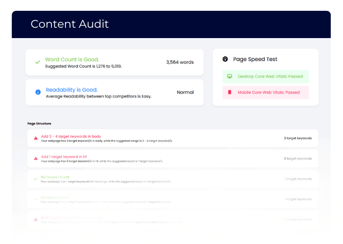
Task: Click the checkmark icon for meta title row
Action: coord(35,199)
